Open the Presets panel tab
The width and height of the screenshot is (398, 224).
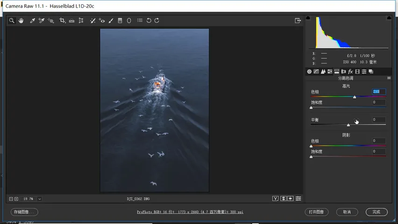364,71
